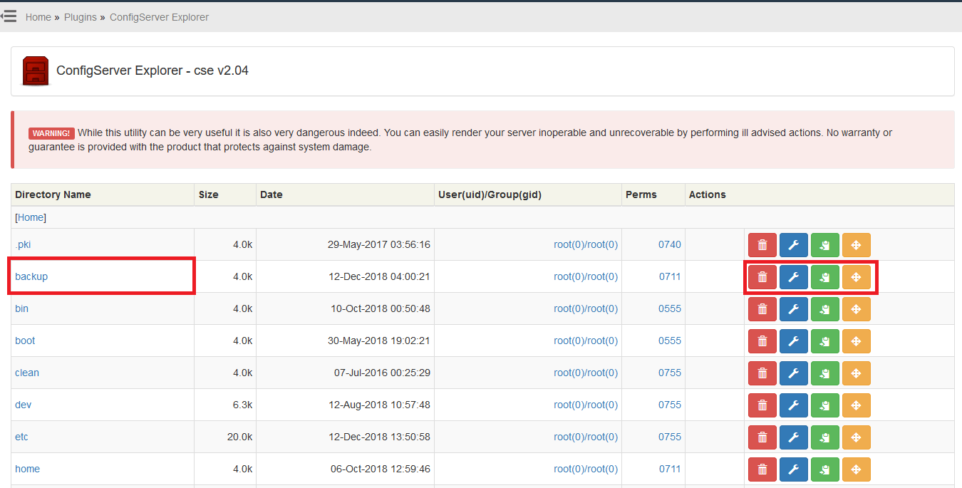The image size is (962, 488).
Task: Open the dev directory
Action: 23,405
